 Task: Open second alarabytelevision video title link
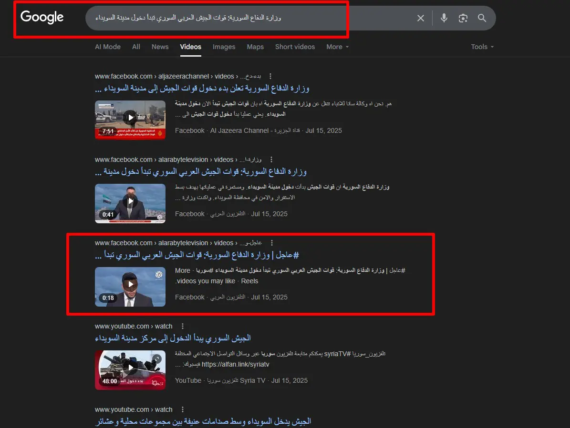pos(201,171)
